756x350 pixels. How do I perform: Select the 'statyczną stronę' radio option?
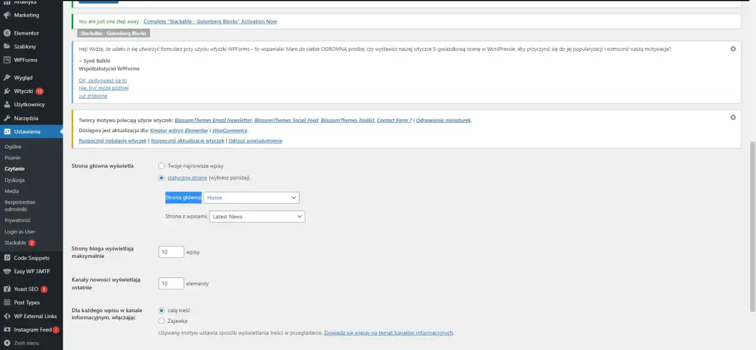161,178
